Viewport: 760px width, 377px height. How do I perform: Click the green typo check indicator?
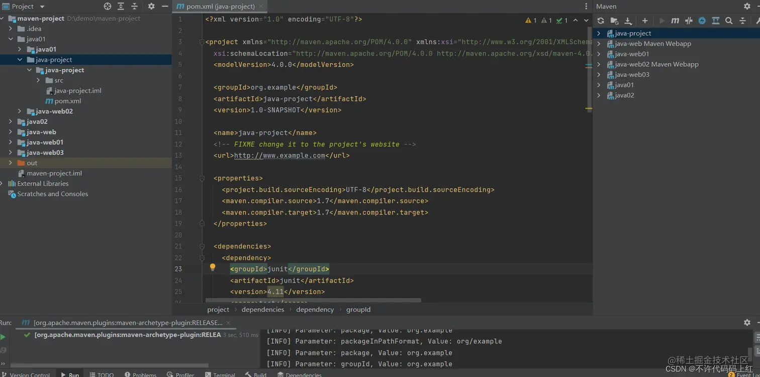coord(562,21)
